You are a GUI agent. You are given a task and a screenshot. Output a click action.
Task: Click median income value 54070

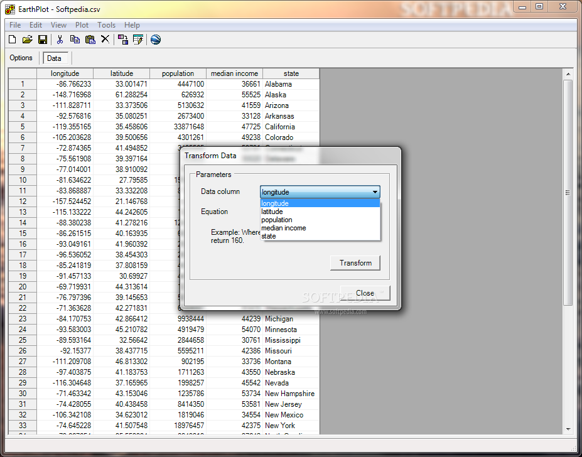(x=235, y=330)
